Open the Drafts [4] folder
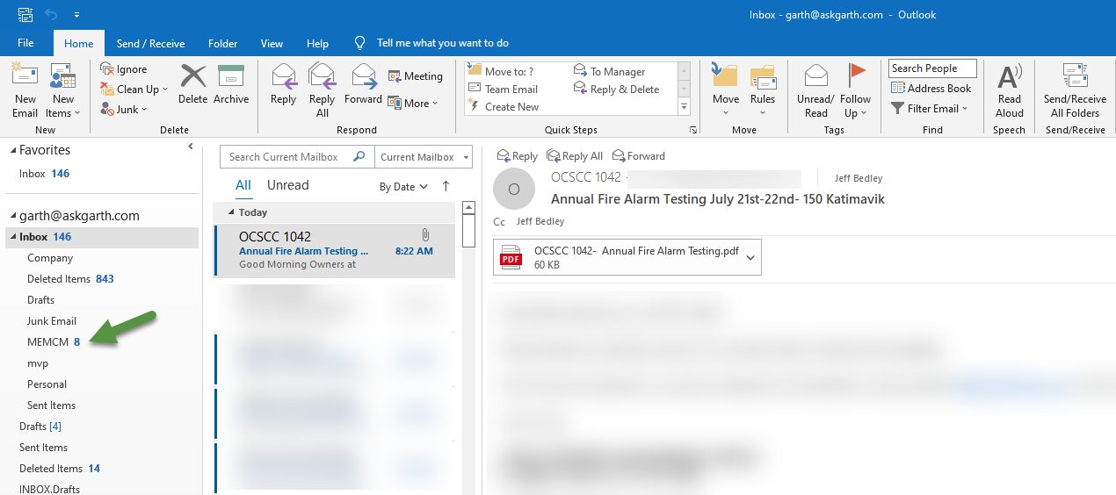1116x495 pixels. [40, 427]
